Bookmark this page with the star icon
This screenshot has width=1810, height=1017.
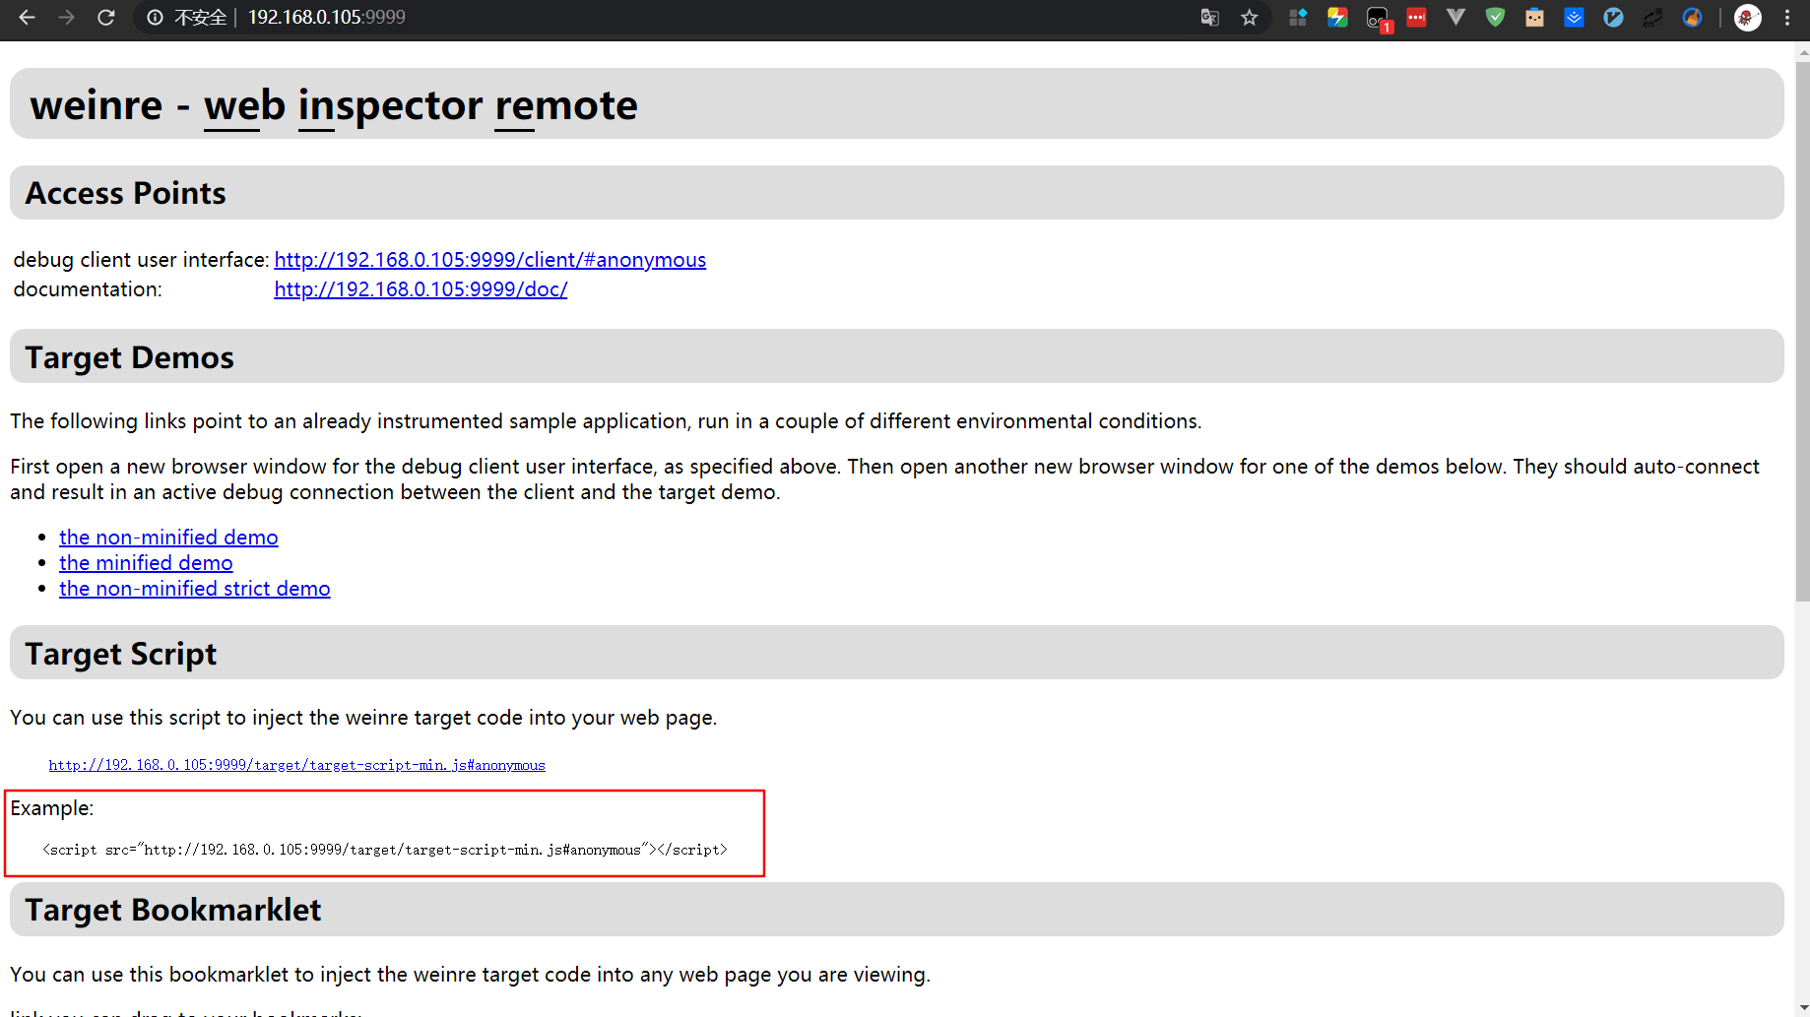coord(1250,18)
